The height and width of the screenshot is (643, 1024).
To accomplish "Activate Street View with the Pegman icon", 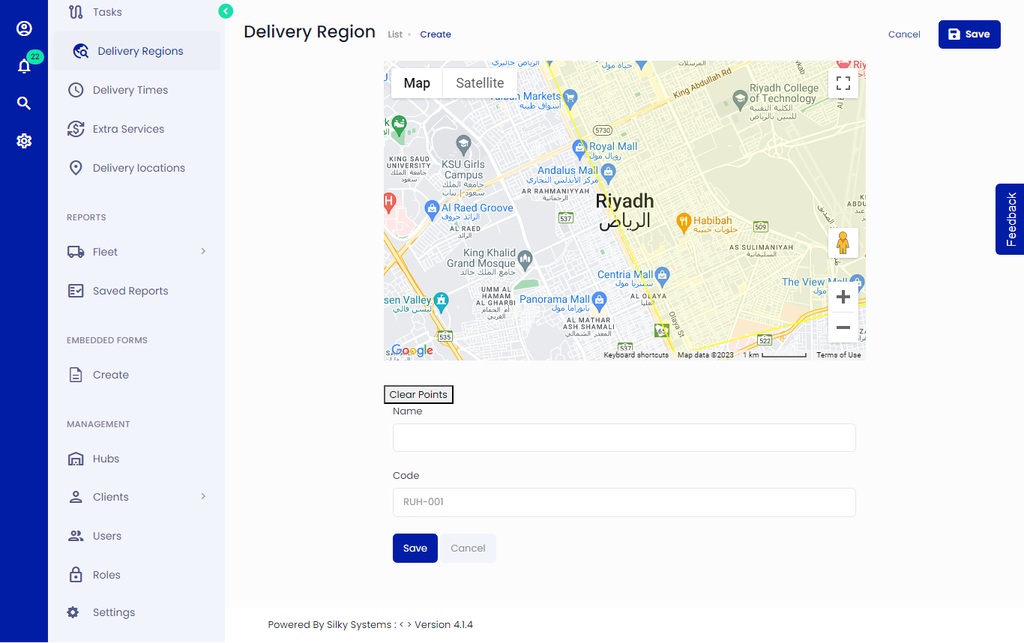I will (843, 242).
